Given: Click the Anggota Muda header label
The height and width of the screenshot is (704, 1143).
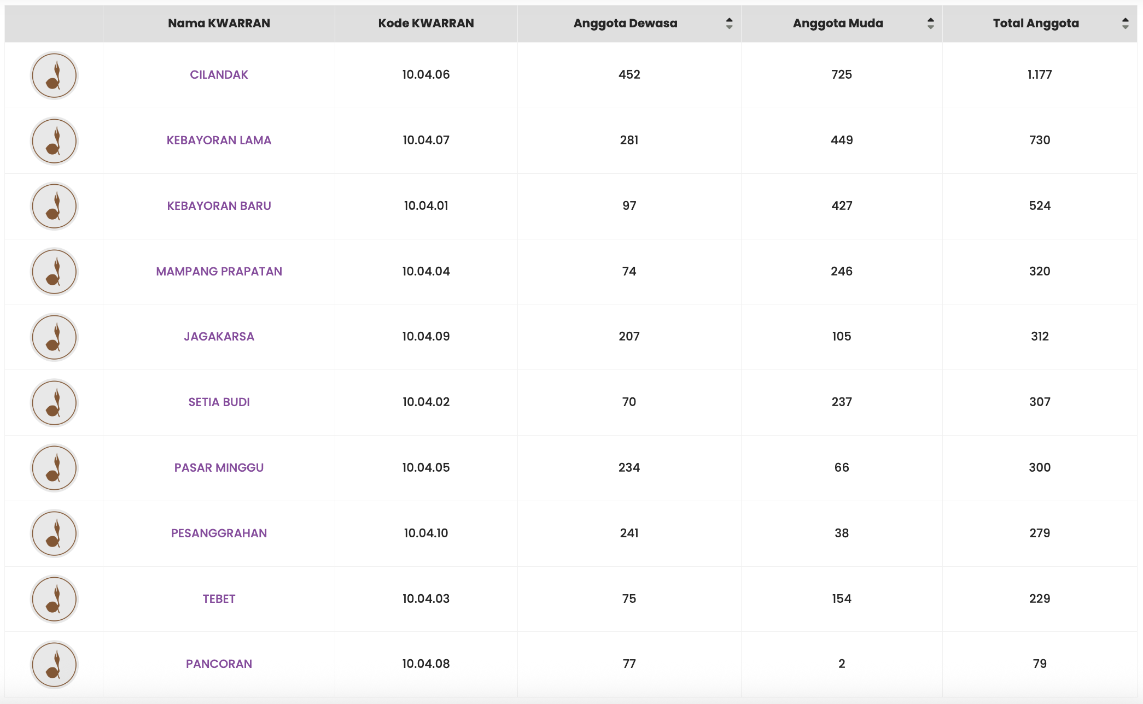Looking at the screenshot, I should [x=838, y=24].
